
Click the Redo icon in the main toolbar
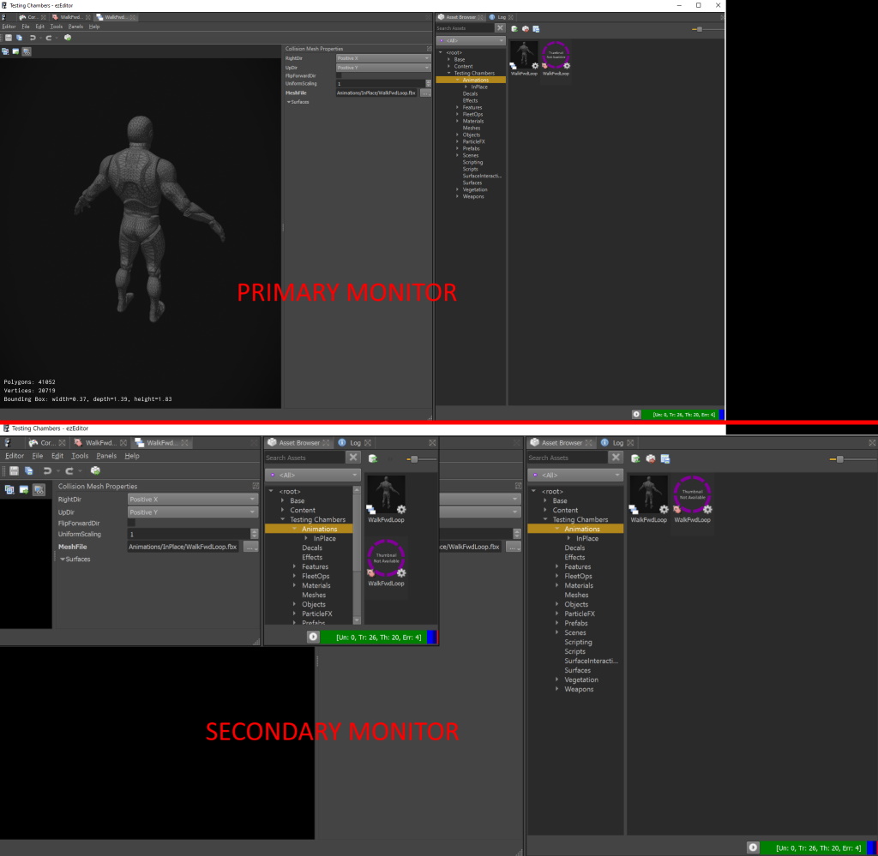coord(49,38)
